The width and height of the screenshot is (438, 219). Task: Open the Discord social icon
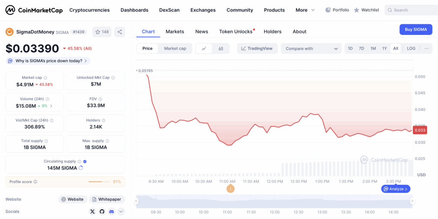tap(112, 211)
